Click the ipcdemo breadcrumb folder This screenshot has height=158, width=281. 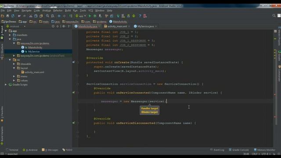(x=100, y=22)
